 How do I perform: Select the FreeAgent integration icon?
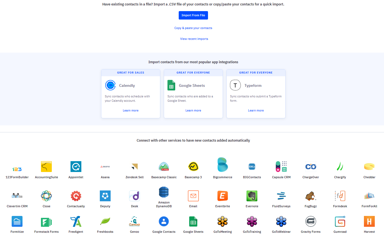(x=76, y=221)
